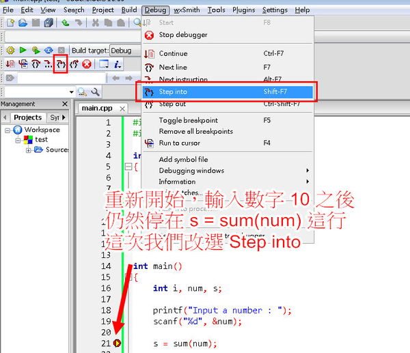Select Run to cursor menu entry
This screenshot has height=353, width=410.
[228, 143]
